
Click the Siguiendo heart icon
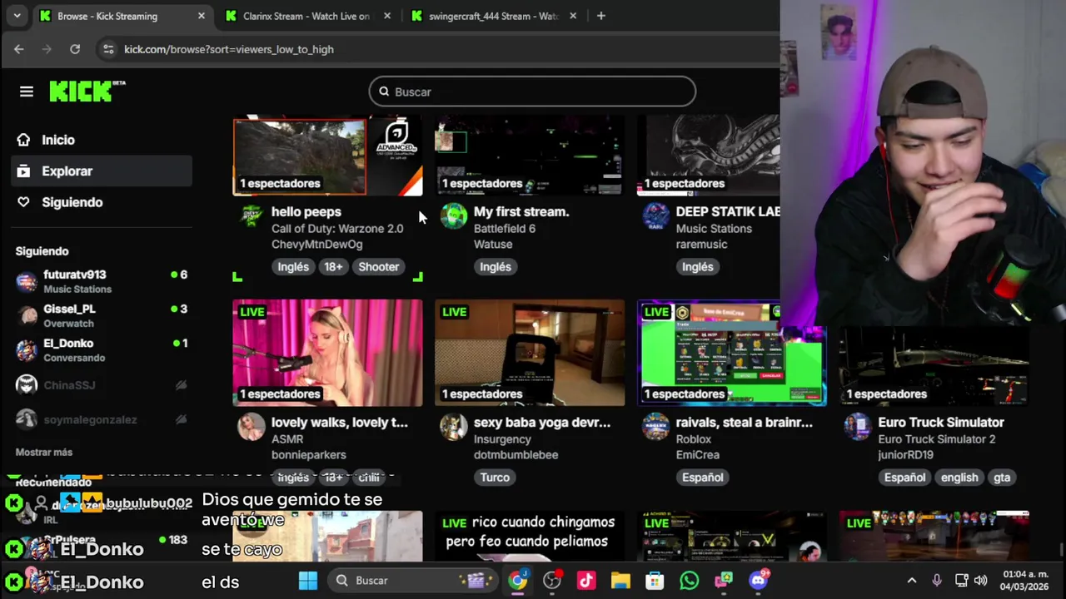[23, 202]
